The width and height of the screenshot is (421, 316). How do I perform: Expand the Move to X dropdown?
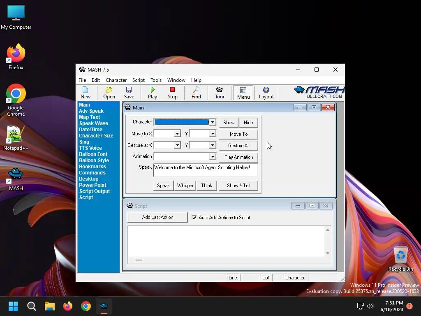click(x=177, y=134)
